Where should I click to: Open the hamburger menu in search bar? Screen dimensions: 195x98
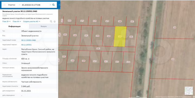[5, 5]
